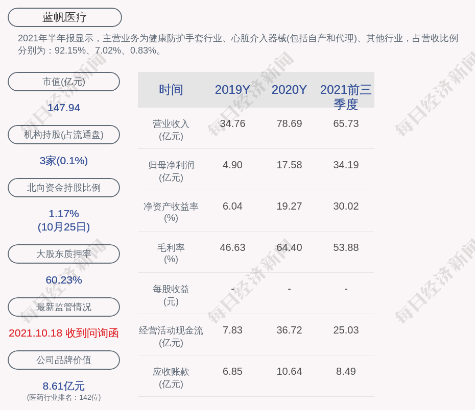Select the 4.90 net profit cell
The image size is (475, 410).
[x=232, y=165]
